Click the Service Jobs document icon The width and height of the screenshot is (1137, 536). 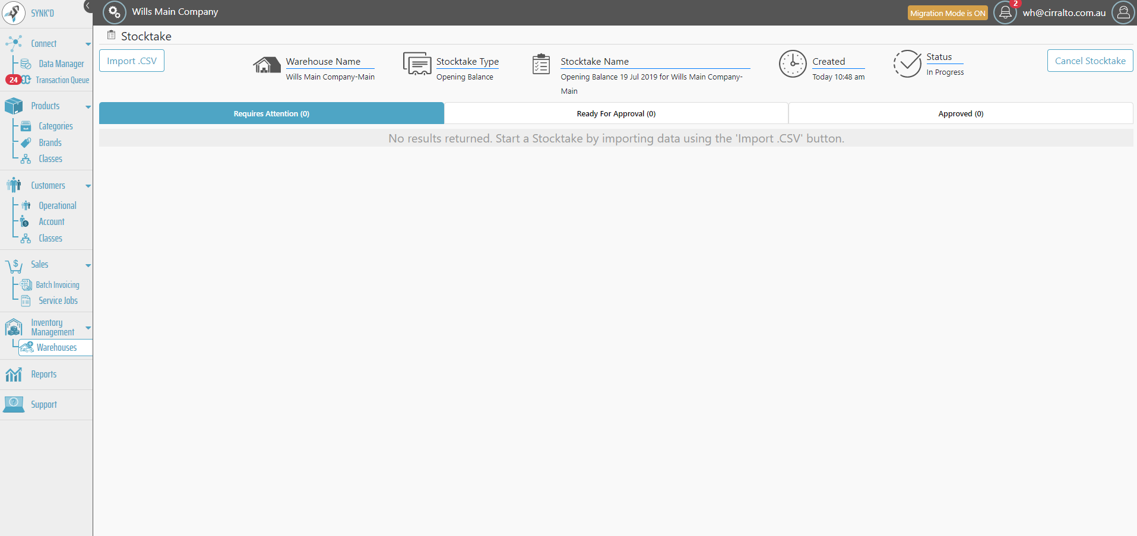[26, 301]
